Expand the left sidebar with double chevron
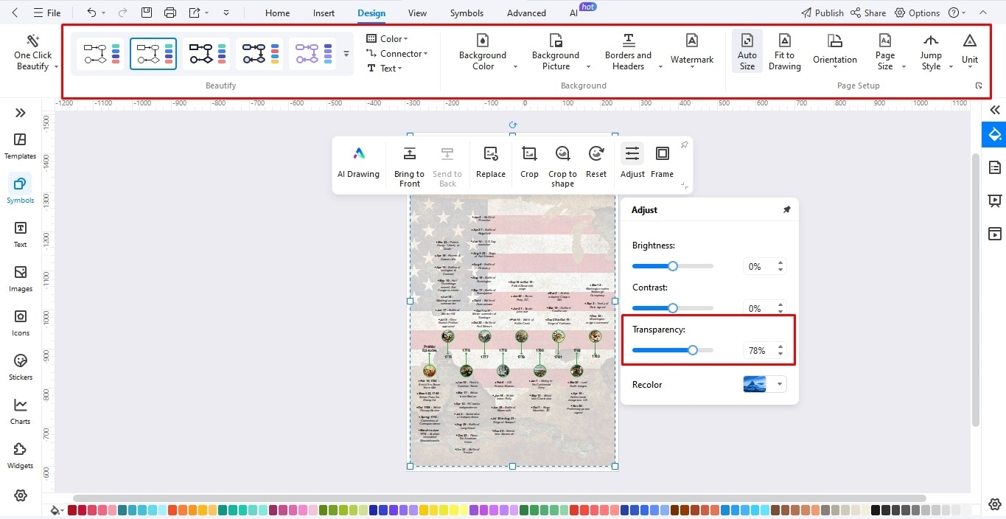 [20, 113]
